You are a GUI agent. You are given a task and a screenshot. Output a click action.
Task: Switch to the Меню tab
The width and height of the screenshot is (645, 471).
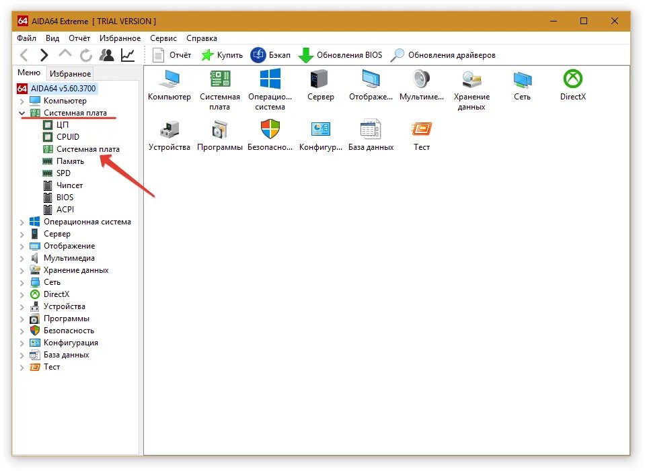point(29,73)
